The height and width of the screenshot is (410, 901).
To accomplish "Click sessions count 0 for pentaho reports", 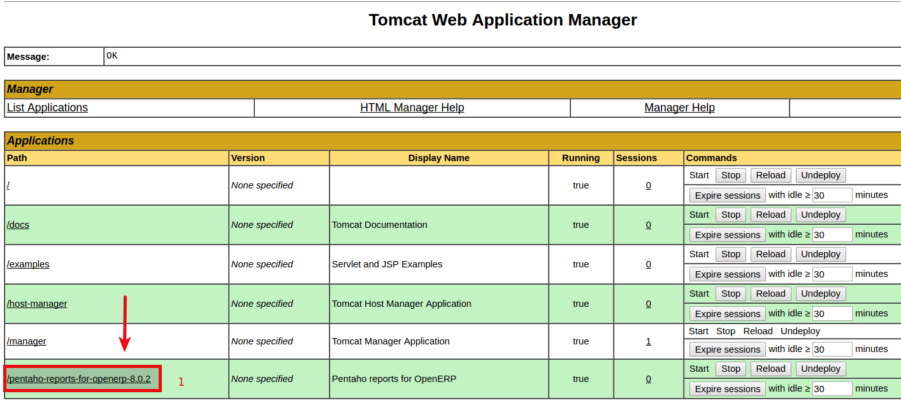I will (649, 379).
